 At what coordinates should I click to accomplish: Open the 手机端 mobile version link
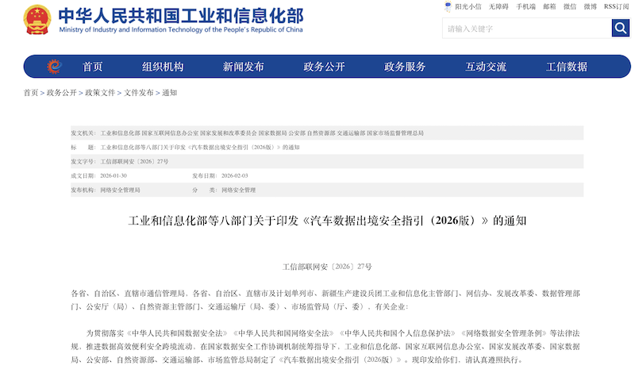(x=525, y=6)
